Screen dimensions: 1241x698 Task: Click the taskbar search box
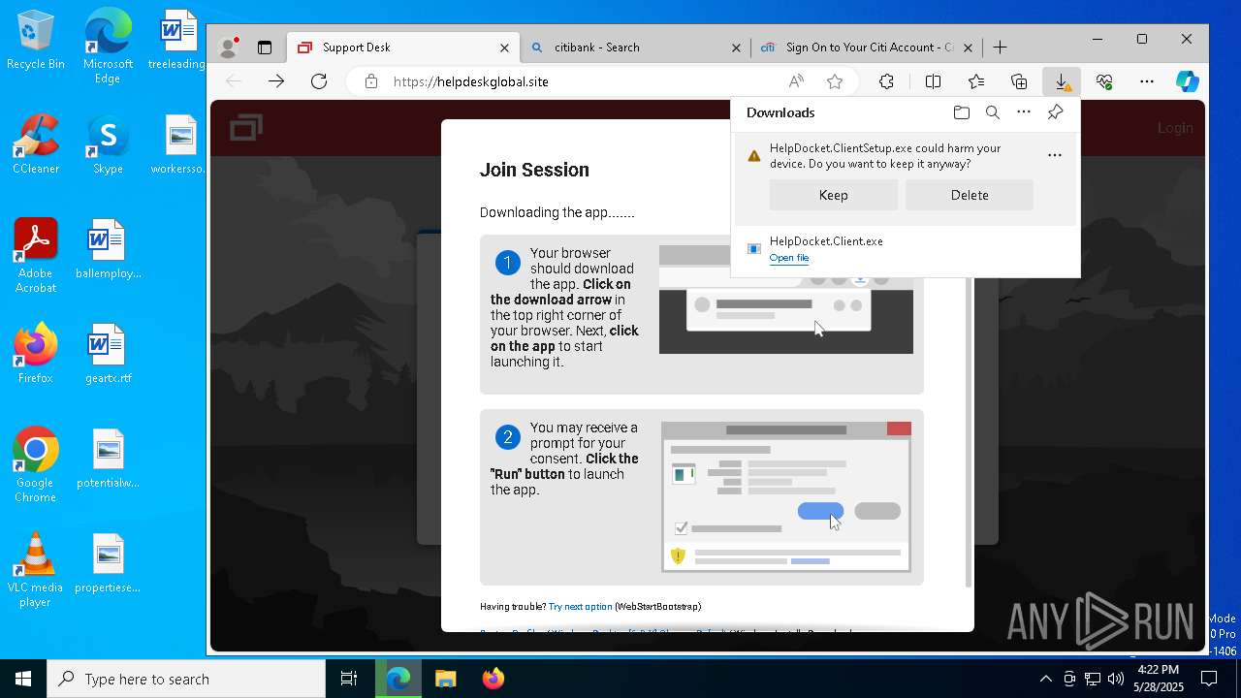click(x=186, y=679)
